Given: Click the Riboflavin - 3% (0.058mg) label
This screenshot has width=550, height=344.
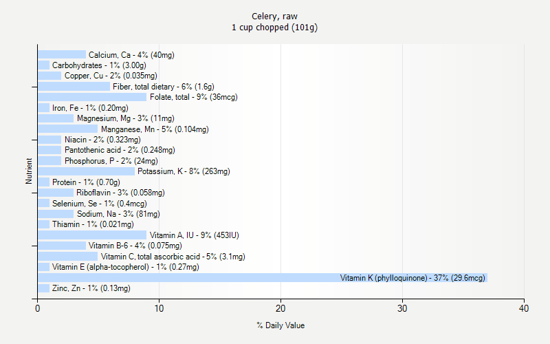Looking at the screenshot, I should (x=121, y=193).
